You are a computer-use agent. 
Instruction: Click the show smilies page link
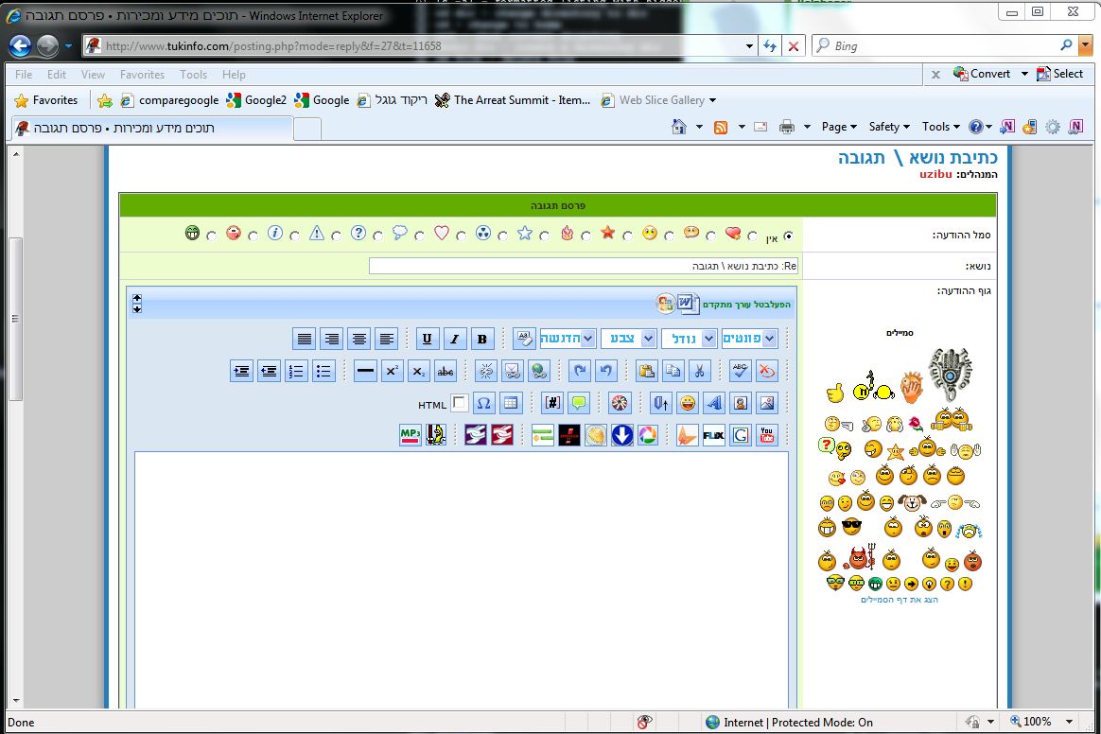click(900, 600)
